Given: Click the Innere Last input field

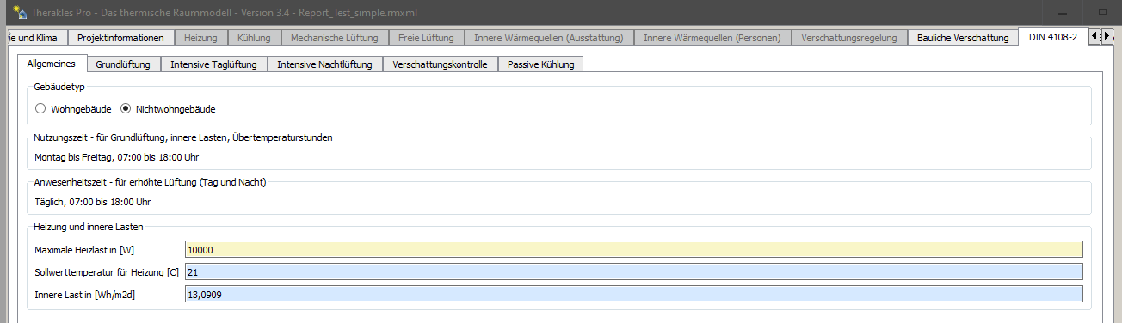Looking at the screenshot, I should 633,295.
